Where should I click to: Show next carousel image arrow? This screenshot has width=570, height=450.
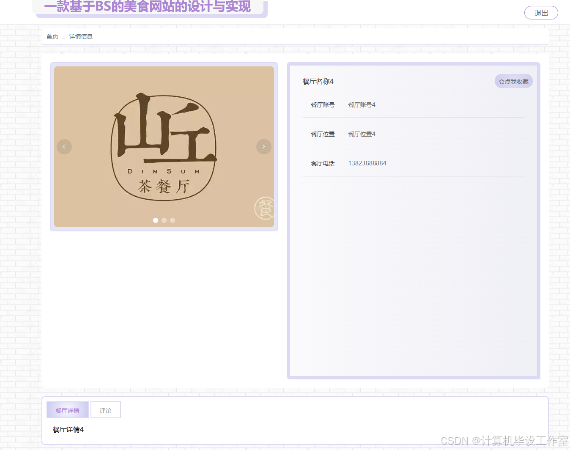264,147
